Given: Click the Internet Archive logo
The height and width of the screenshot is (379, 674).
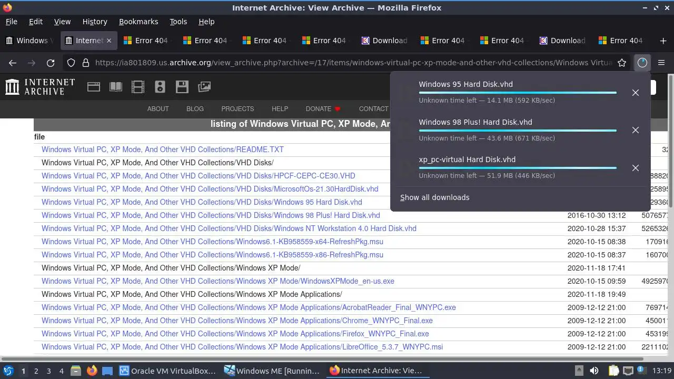Looking at the screenshot, I should [x=40, y=87].
